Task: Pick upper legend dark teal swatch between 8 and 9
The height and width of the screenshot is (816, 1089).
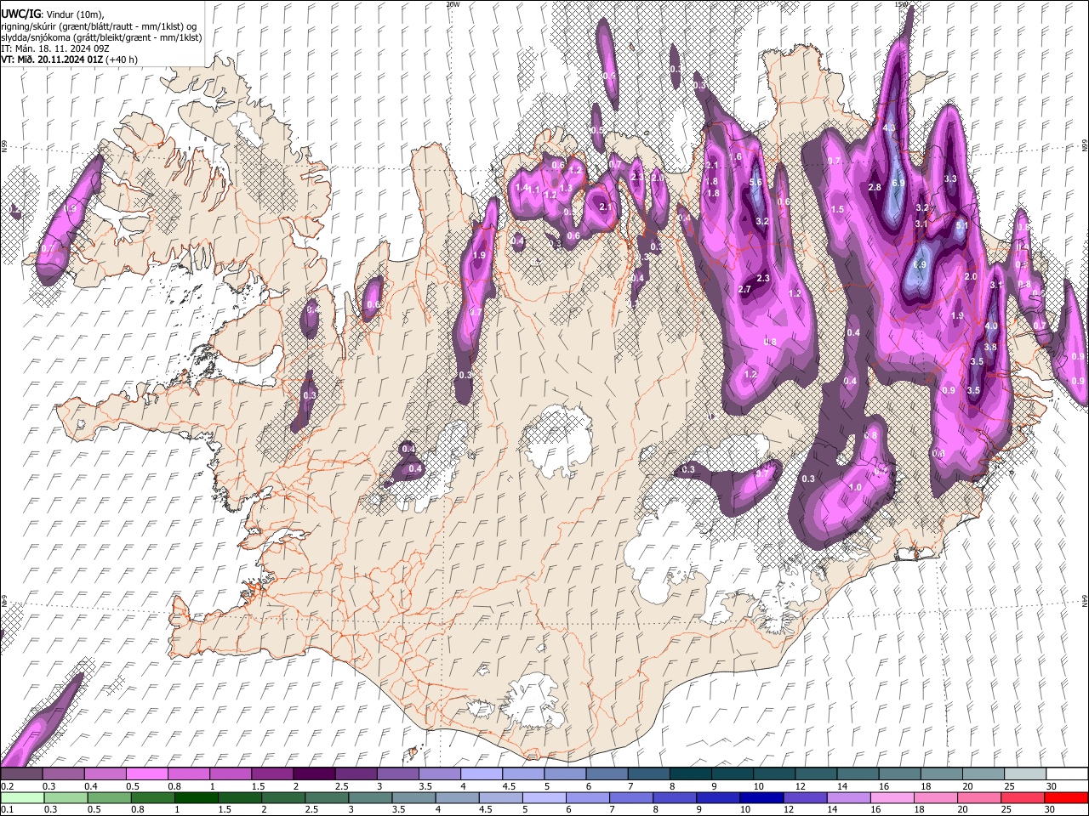Action: (x=690, y=773)
